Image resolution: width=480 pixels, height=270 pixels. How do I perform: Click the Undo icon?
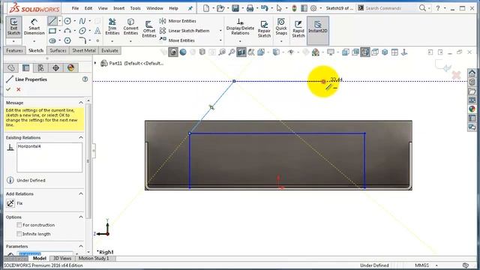tap(265, 8)
